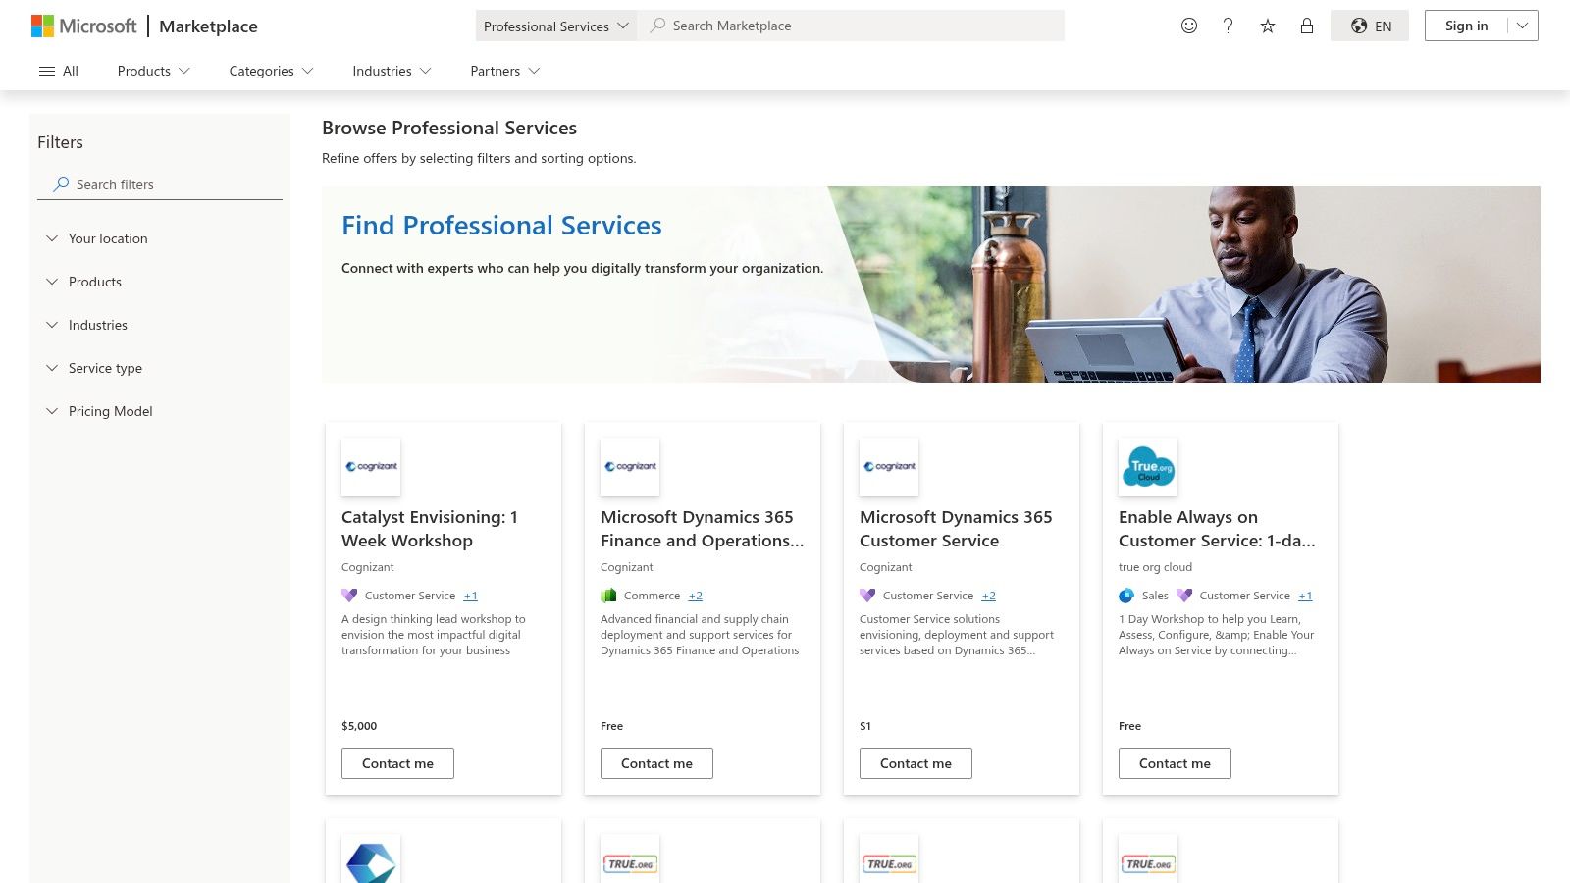
Task: Expand the Pricing Model filter
Action: click(x=110, y=411)
